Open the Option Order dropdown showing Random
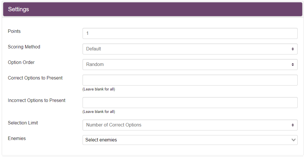This screenshot has height=157, width=306. (x=190, y=65)
